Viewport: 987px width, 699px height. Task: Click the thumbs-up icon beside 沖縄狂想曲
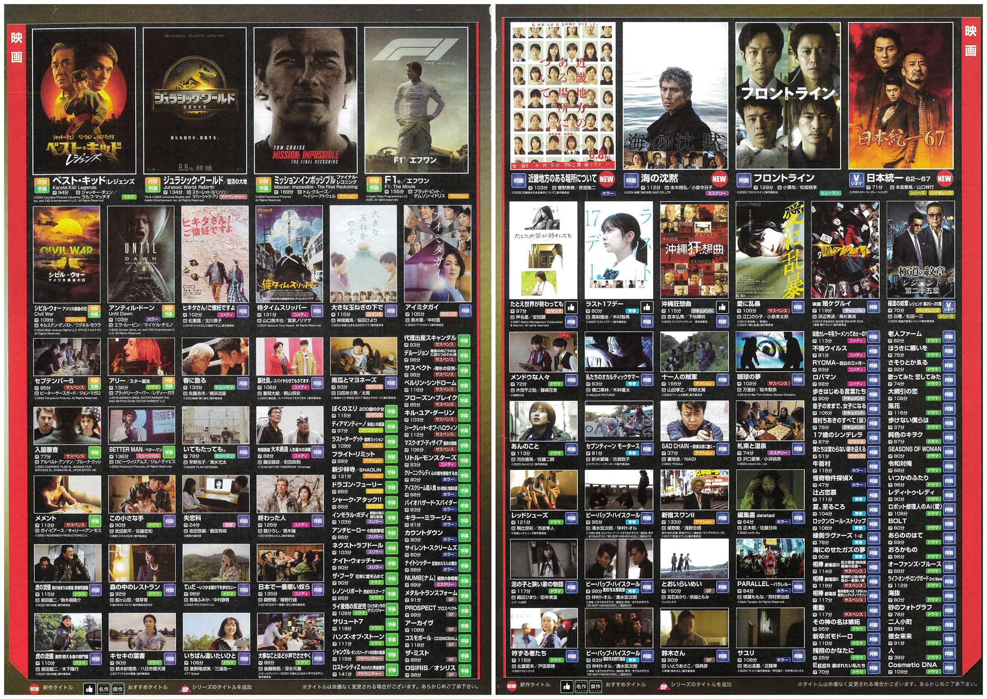[722, 307]
